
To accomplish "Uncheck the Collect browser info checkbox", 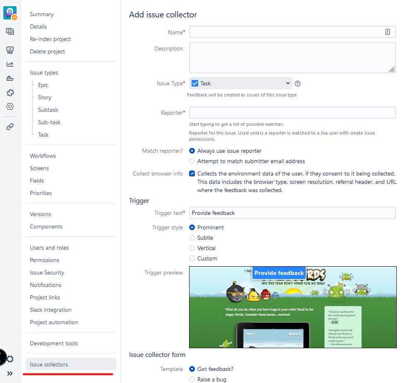I will 192,173.
